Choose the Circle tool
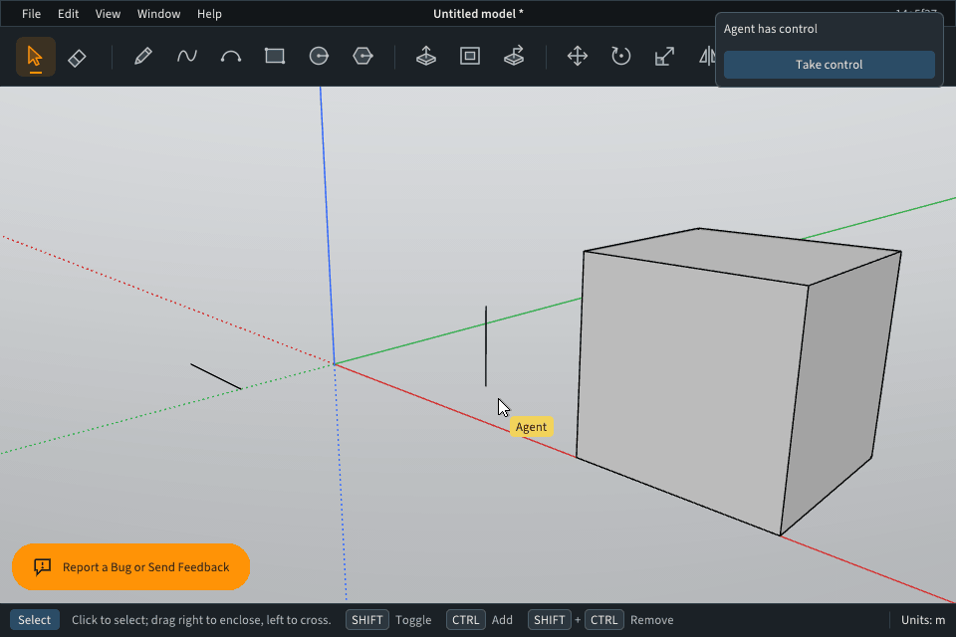956x637 pixels. (319, 57)
